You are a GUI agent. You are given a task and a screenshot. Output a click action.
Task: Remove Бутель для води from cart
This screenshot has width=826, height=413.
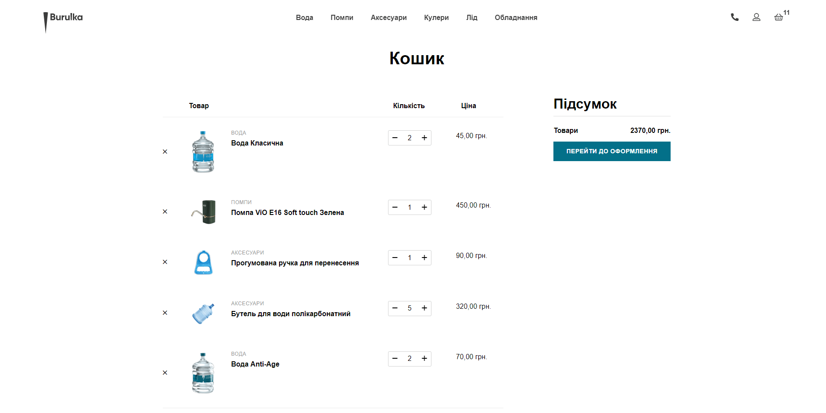pos(165,313)
